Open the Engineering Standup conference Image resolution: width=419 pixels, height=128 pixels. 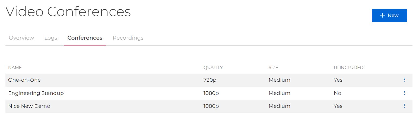point(36,93)
